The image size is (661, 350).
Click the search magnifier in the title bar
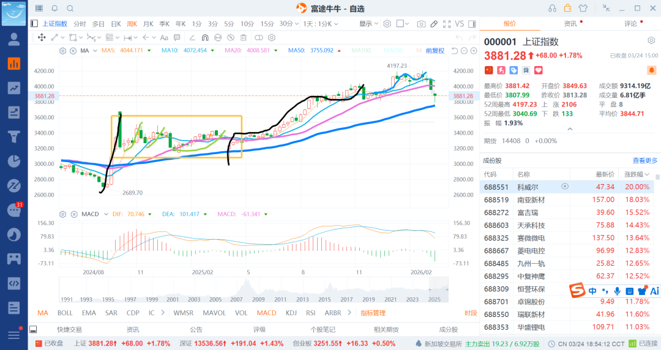point(70,9)
